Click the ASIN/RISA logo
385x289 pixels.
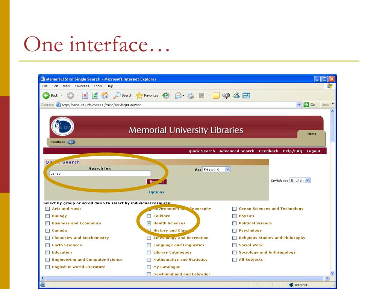pos(62,126)
